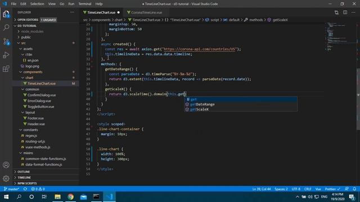Select getDateRange autocomplete suggestion

pyautogui.click(x=241, y=104)
